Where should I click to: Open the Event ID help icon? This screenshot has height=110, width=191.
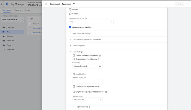pyautogui.click(x=79, y=63)
